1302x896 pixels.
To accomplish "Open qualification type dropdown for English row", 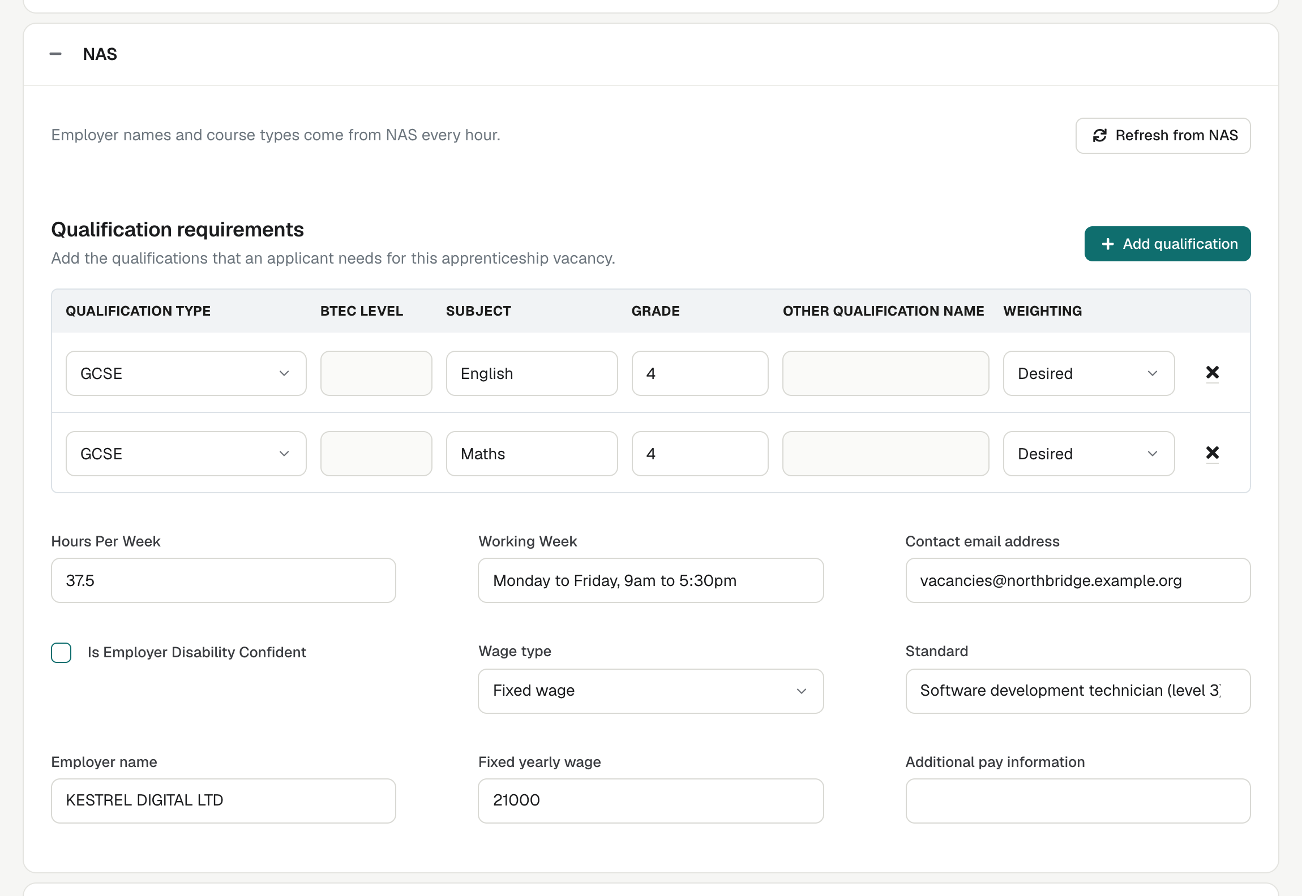I will pos(186,373).
